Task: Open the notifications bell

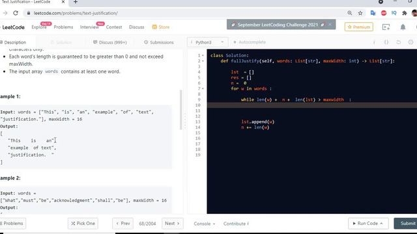Action: coord(403,27)
